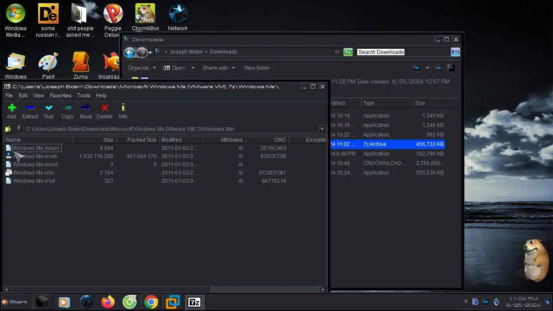Click the Forward arrow in Downloads window
This screenshot has height=311, width=553.
coord(142,52)
